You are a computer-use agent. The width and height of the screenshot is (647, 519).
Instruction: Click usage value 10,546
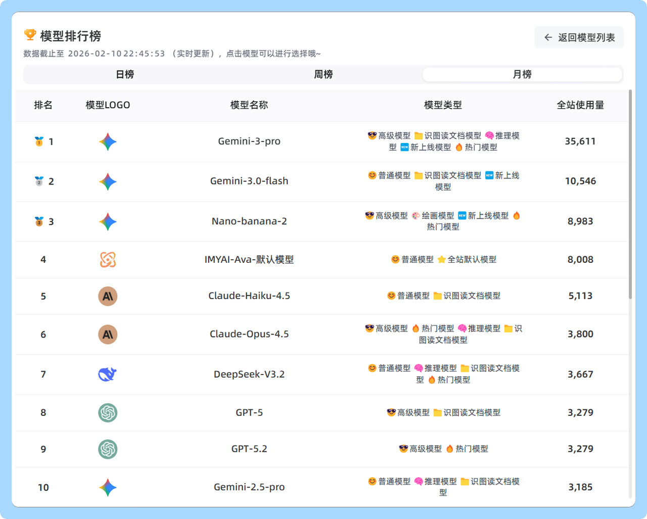tap(580, 181)
